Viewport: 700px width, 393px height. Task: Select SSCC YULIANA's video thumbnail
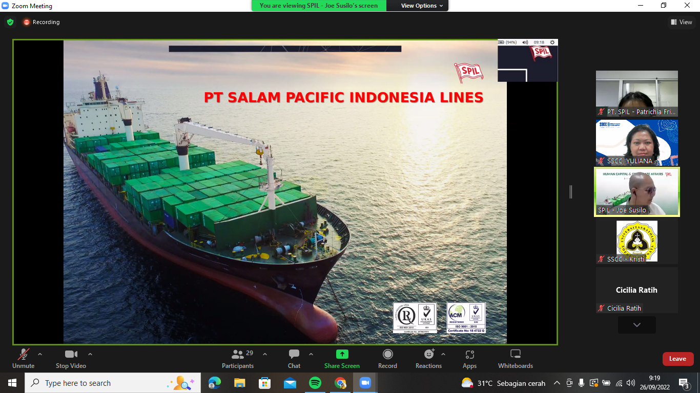[636, 143]
